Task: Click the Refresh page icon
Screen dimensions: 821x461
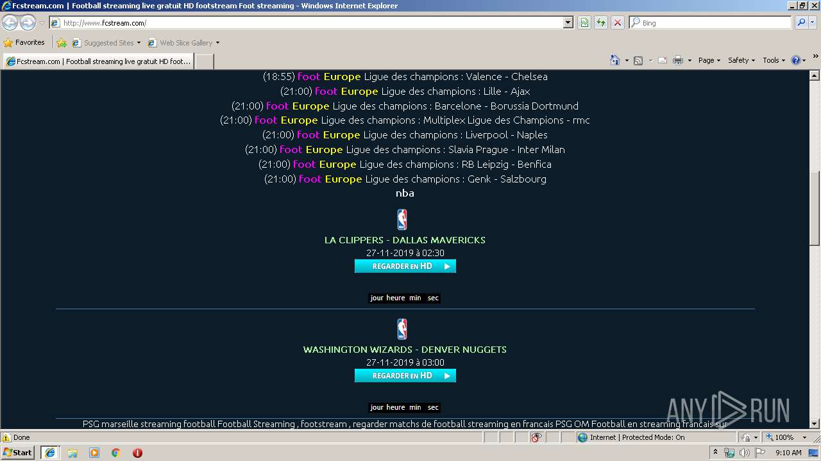Action: 601,23
